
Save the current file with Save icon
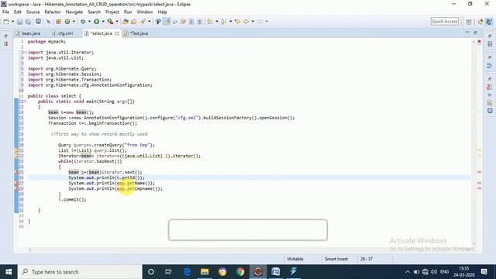[19, 22]
